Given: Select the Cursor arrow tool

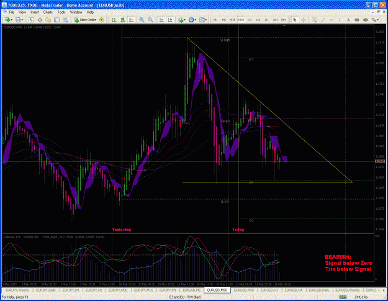Looking at the screenshot, I should (x=294, y=20).
